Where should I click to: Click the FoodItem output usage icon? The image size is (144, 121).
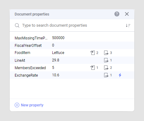[106, 53]
